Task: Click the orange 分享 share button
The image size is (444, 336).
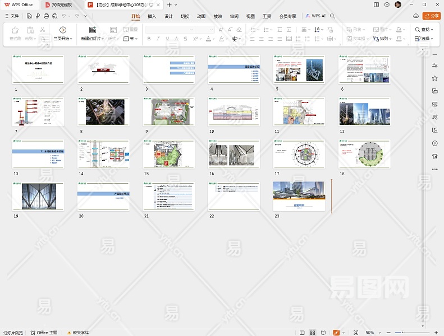Action: (431, 16)
